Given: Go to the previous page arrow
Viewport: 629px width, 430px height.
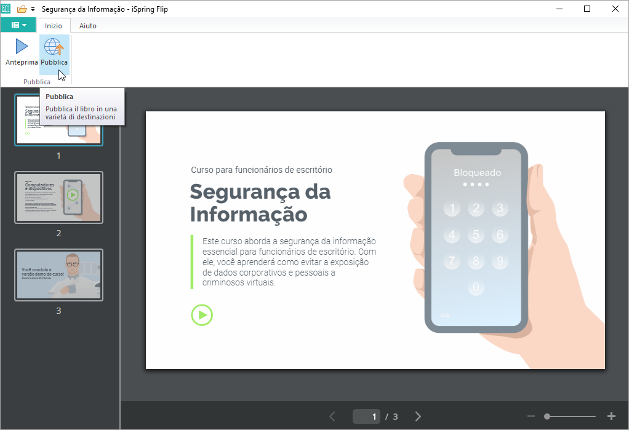Looking at the screenshot, I should (x=332, y=416).
